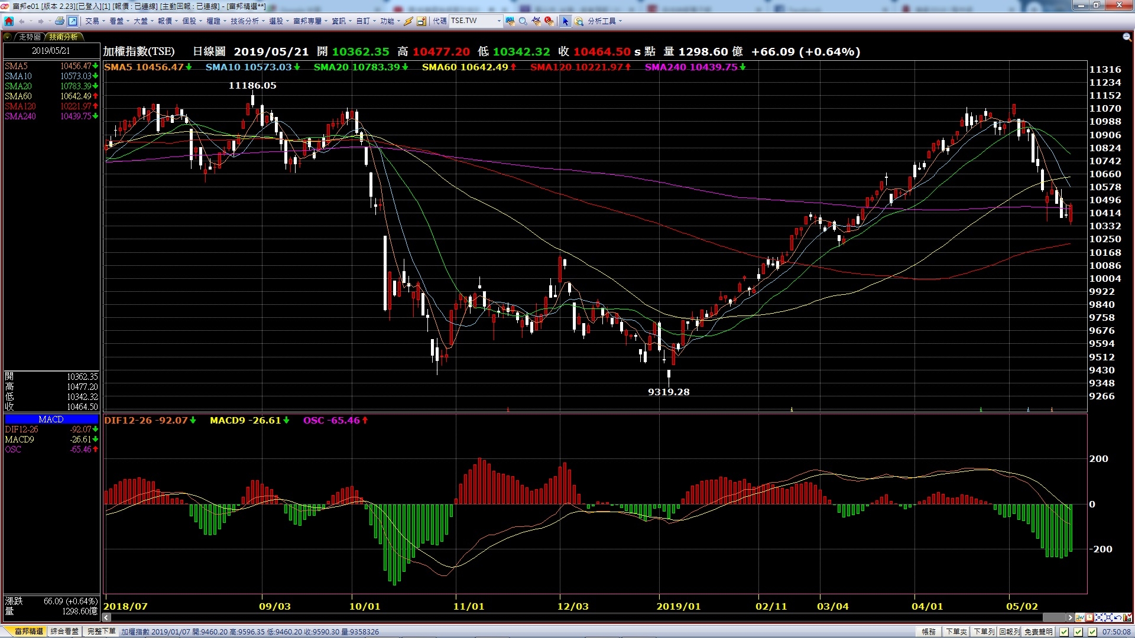Click the red home icon in toolbar
Screen dimensions: 1135x638
point(9,21)
